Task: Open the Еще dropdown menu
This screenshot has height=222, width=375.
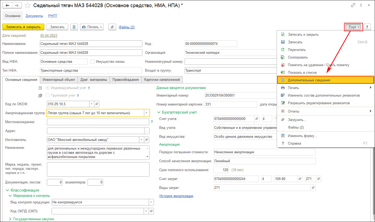Action: point(353,27)
